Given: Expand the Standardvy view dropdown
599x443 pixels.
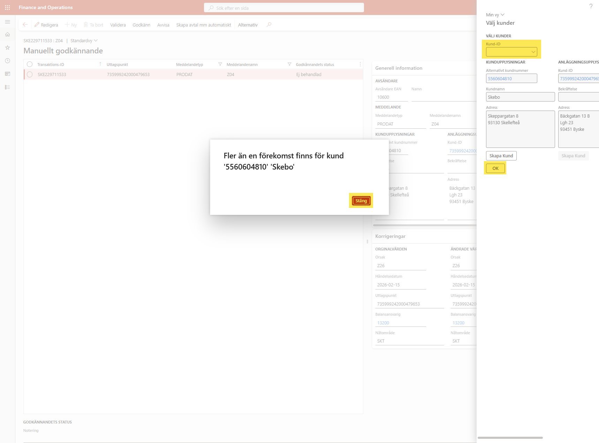Looking at the screenshot, I should click(x=84, y=41).
